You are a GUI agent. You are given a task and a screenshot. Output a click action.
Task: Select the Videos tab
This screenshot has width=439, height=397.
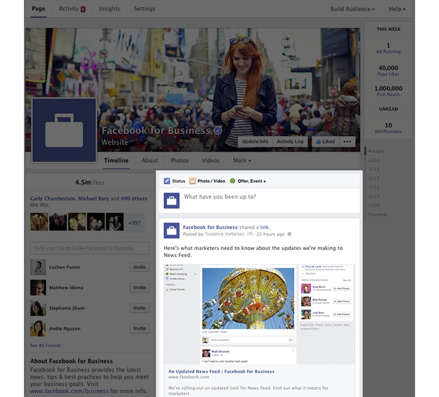(x=211, y=160)
